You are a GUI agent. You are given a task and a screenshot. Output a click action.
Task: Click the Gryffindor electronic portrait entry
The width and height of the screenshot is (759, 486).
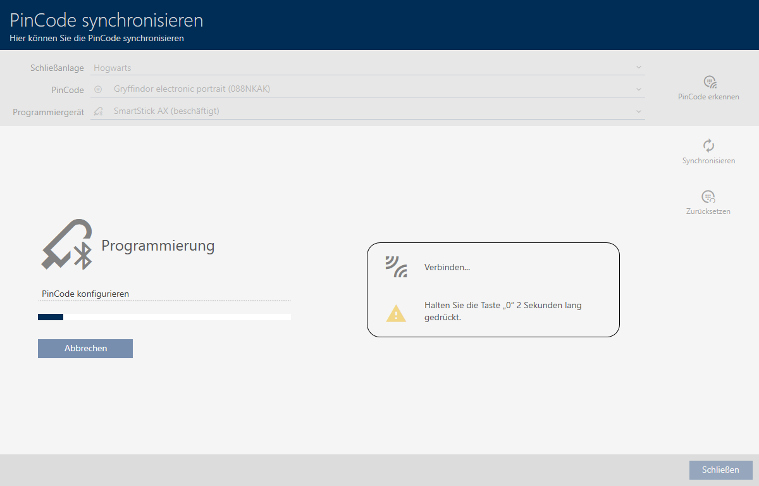pos(192,89)
